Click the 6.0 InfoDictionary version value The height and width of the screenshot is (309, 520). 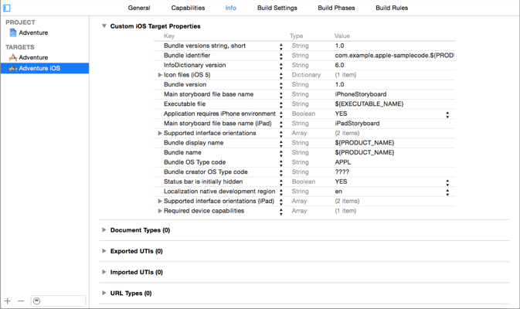click(339, 65)
